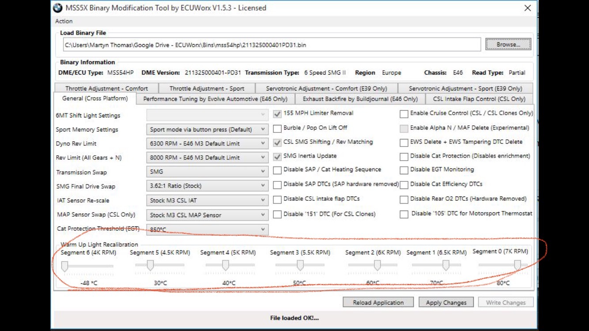The image size is (589, 331).
Task: Open SMG Final Drive Swap dropdown
Action: 207,186
